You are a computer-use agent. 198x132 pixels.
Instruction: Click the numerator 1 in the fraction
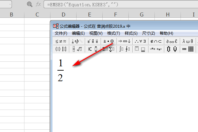pos(61,63)
